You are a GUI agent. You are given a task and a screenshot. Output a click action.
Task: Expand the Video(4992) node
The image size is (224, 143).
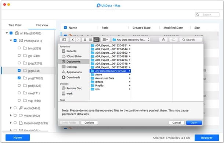coord(11,115)
